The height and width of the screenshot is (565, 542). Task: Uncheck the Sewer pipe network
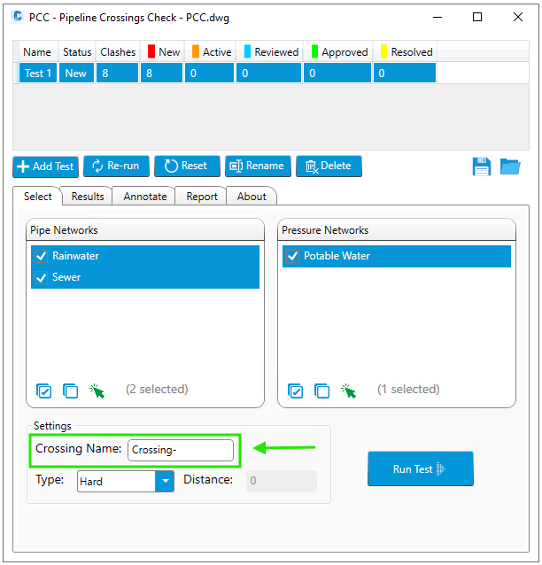(x=41, y=277)
